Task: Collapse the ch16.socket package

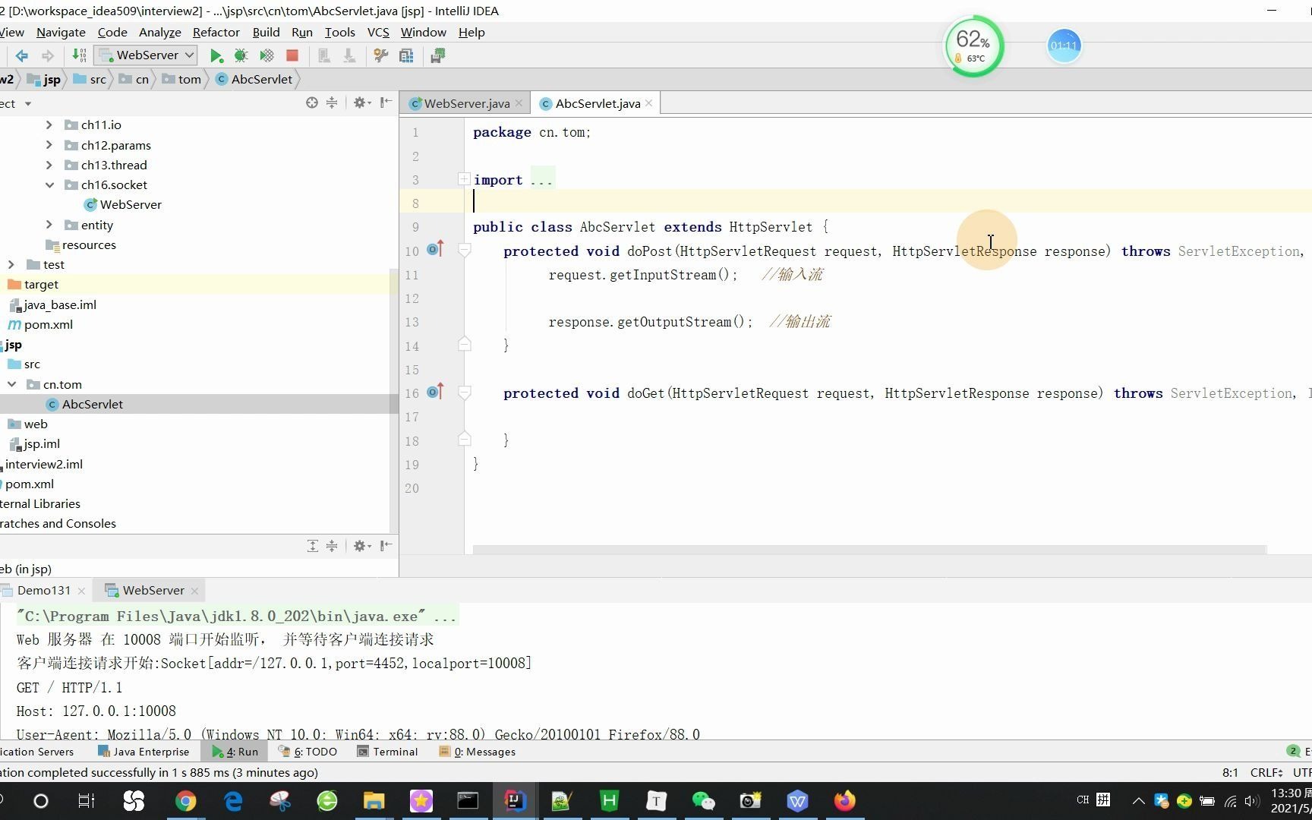Action: (x=49, y=184)
